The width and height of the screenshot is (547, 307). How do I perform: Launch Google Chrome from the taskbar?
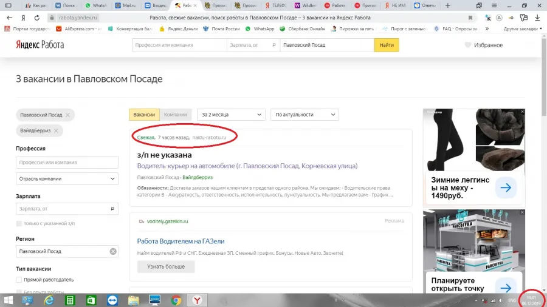[176, 300]
